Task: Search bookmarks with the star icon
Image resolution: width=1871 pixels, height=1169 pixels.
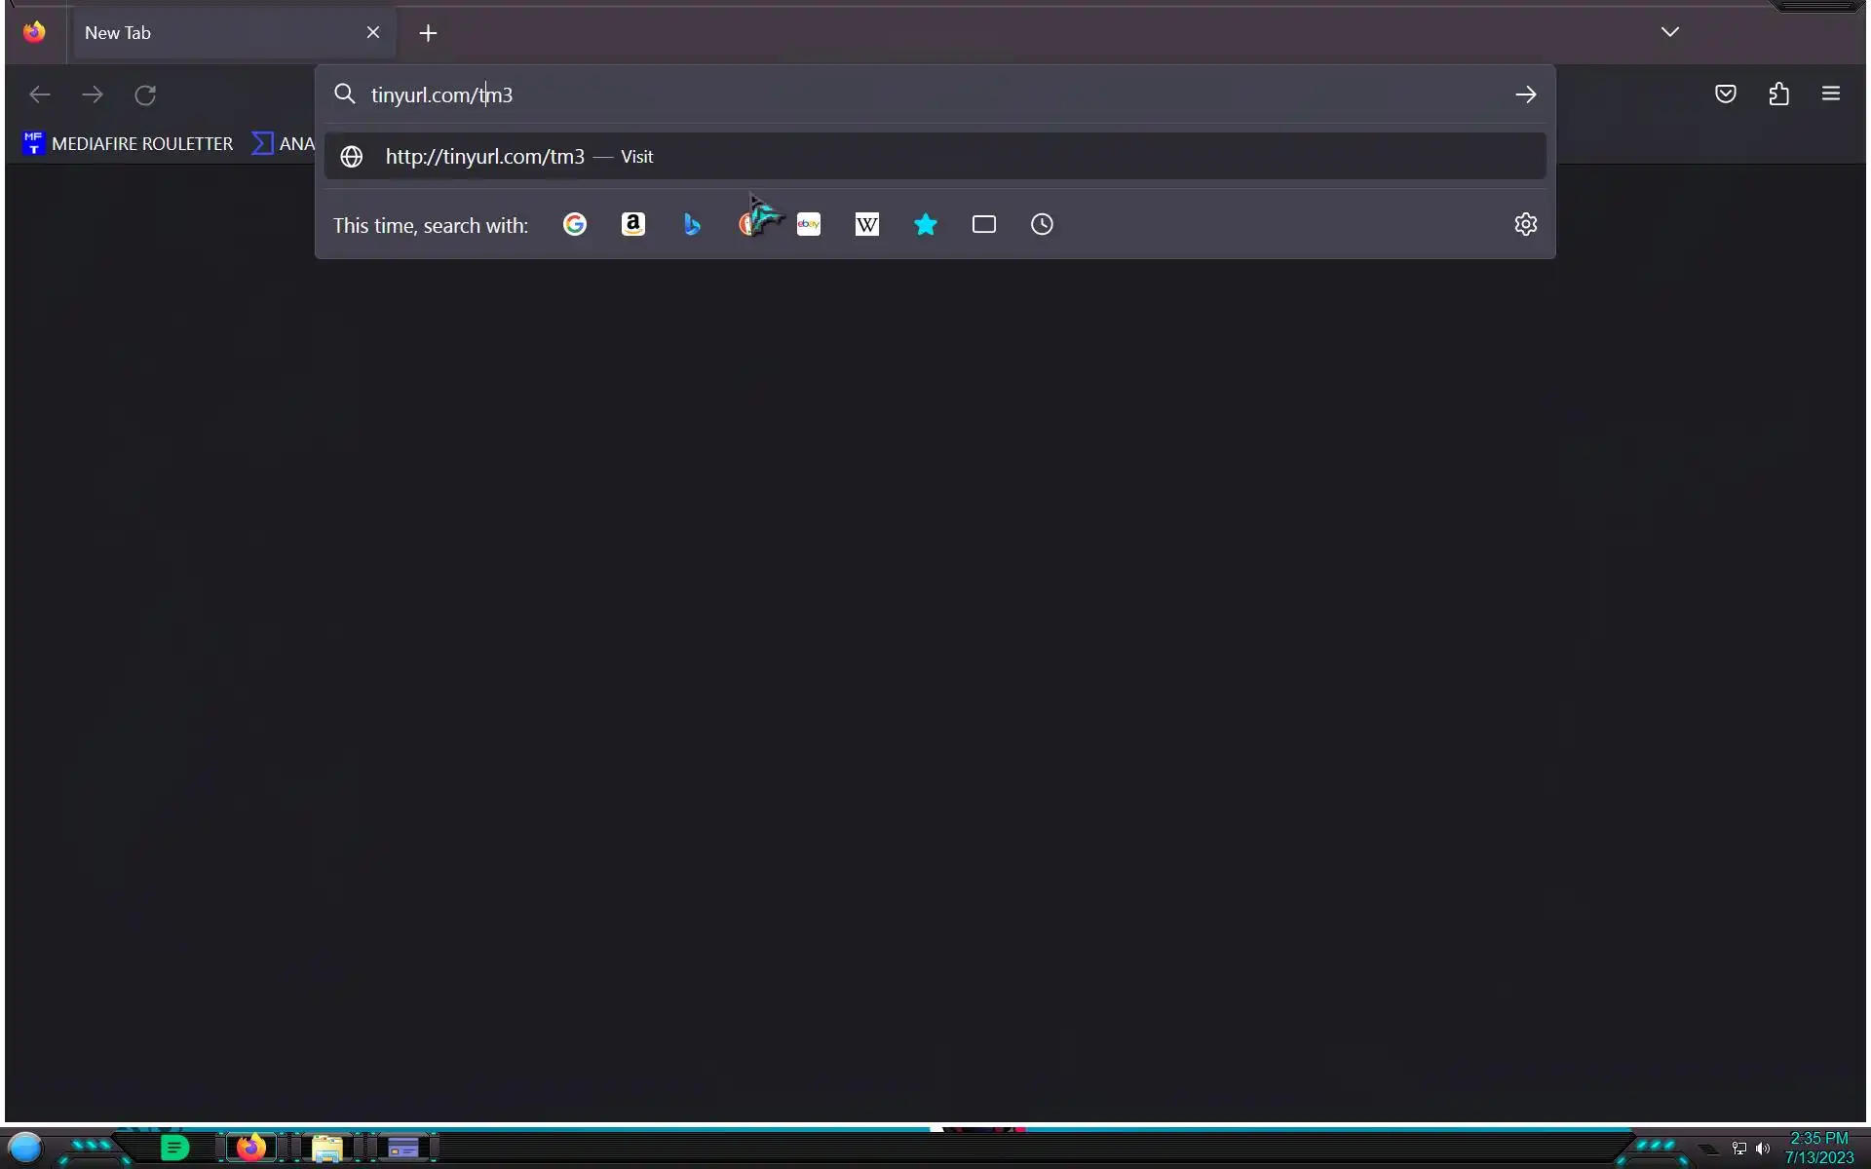Action: [x=926, y=225]
